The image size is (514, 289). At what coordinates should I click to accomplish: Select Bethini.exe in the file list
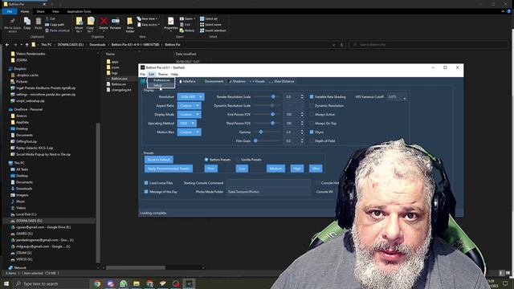point(120,79)
